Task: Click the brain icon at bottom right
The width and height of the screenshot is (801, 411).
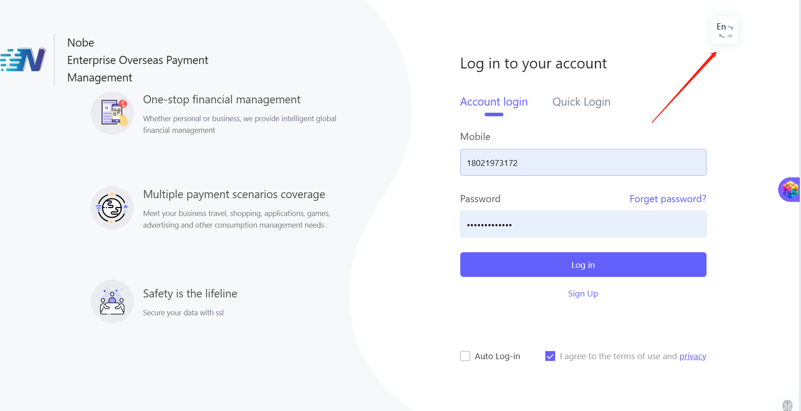Action: tap(788, 405)
